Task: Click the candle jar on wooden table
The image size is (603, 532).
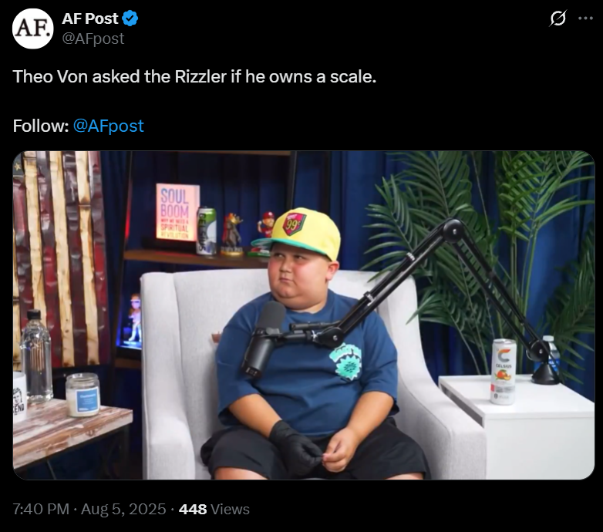Action: pyautogui.click(x=83, y=395)
